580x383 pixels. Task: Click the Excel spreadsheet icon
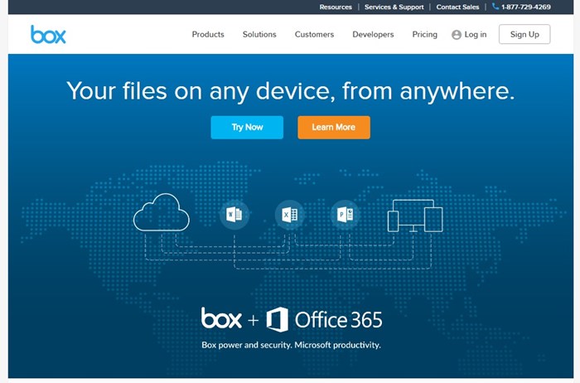pos(288,216)
